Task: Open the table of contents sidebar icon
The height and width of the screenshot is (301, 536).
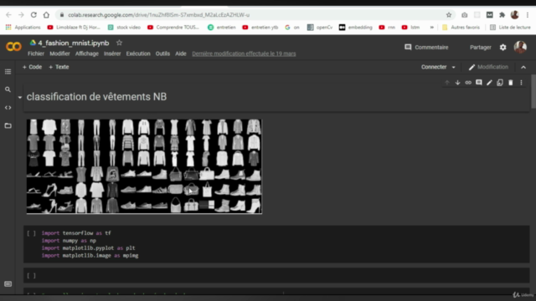Action: click(x=8, y=72)
